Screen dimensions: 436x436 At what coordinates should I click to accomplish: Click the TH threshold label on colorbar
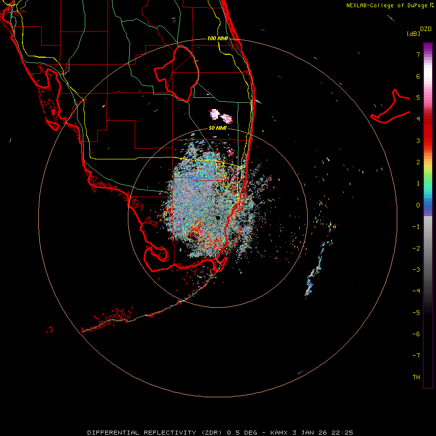pos(416,377)
